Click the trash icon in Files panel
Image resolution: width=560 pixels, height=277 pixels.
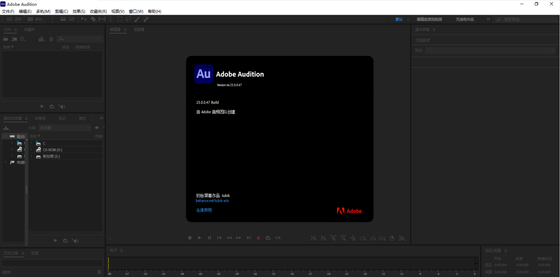(x=51, y=39)
